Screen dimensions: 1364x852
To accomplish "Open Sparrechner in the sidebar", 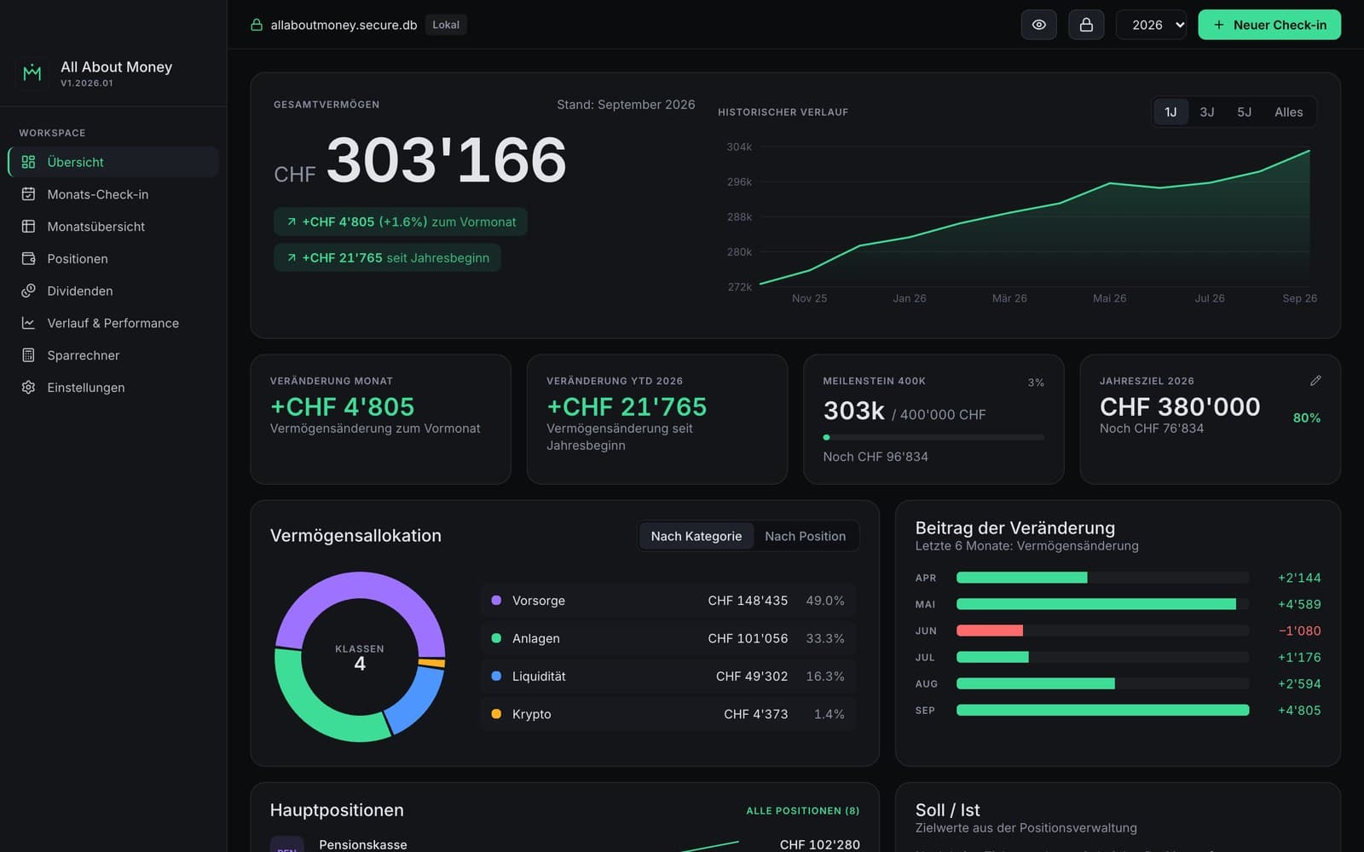I will click(113, 355).
